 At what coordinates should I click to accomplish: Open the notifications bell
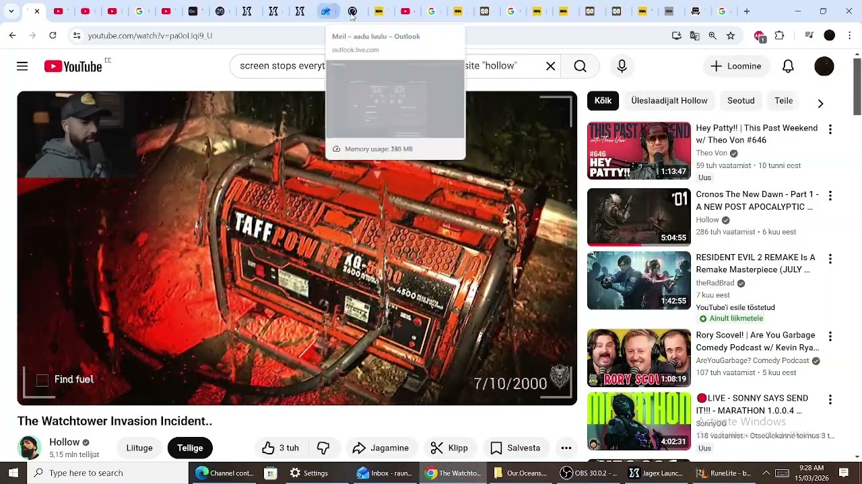788,66
